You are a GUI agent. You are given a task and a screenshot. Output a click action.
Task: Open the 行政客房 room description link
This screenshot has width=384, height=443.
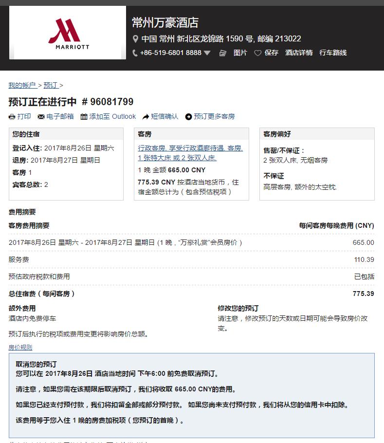coord(190,153)
